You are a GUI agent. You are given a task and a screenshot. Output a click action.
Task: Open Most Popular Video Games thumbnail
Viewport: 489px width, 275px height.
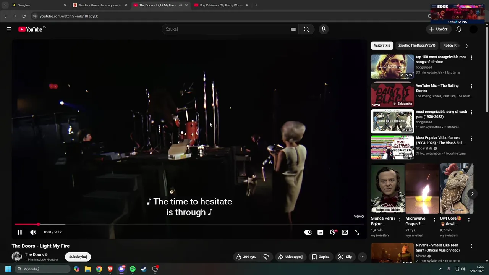point(392,147)
